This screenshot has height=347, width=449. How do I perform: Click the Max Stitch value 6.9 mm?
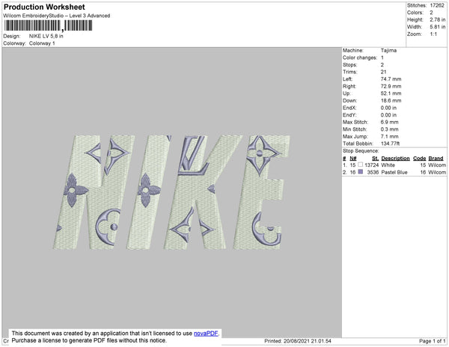pyautogui.click(x=389, y=122)
